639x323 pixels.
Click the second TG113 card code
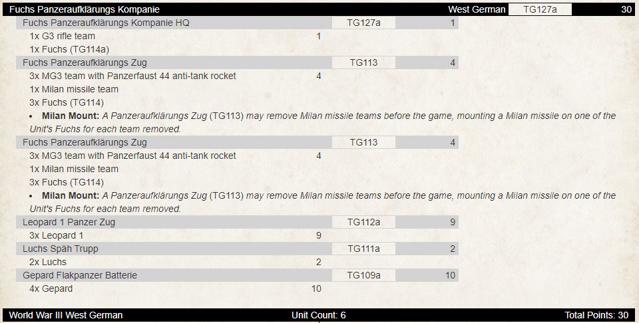363,142
